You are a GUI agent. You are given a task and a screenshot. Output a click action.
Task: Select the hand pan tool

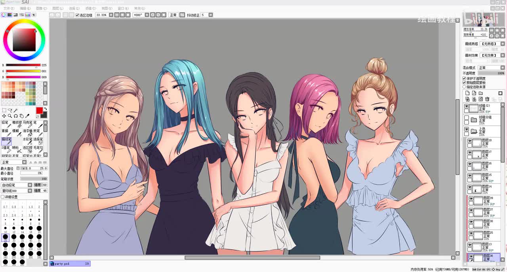[x=21, y=116]
